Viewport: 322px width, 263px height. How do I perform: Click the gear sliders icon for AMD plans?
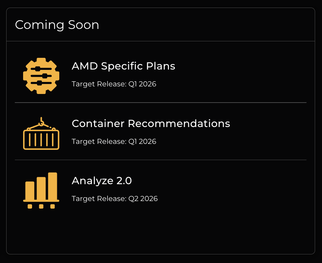(x=41, y=76)
